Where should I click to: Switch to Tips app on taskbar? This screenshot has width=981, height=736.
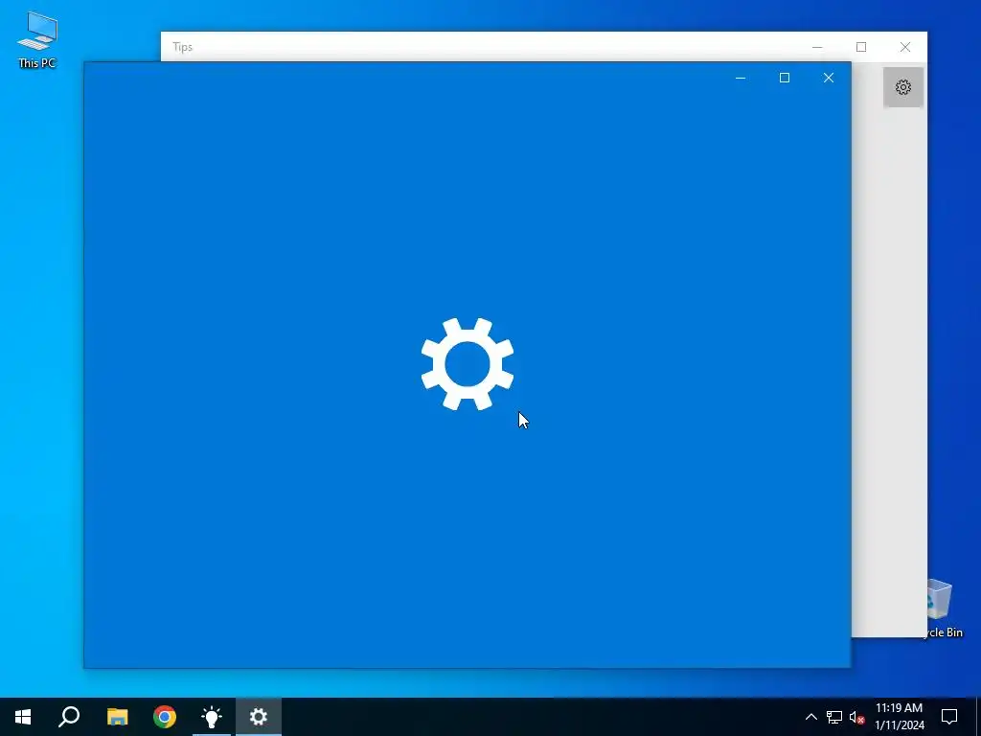[212, 717]
